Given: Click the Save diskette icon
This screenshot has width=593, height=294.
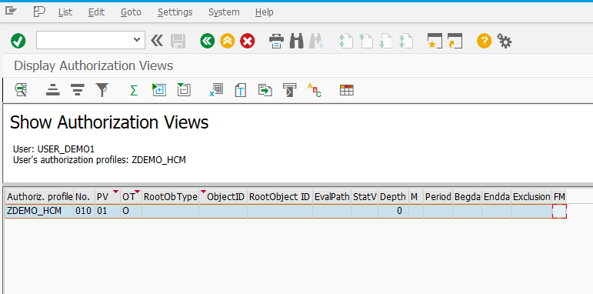Looking at the screenshot, I should click(x=178, y=41).
